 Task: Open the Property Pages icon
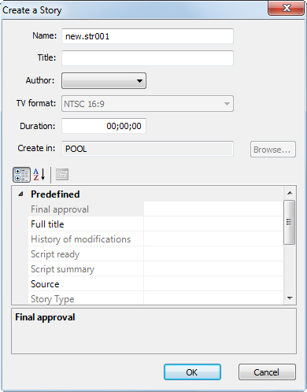[x=62, y=175]
